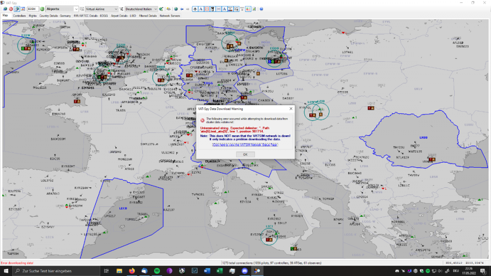
Task: Click the filter funnel icon next to Virtual Airline
Action: tap(121, 9)
